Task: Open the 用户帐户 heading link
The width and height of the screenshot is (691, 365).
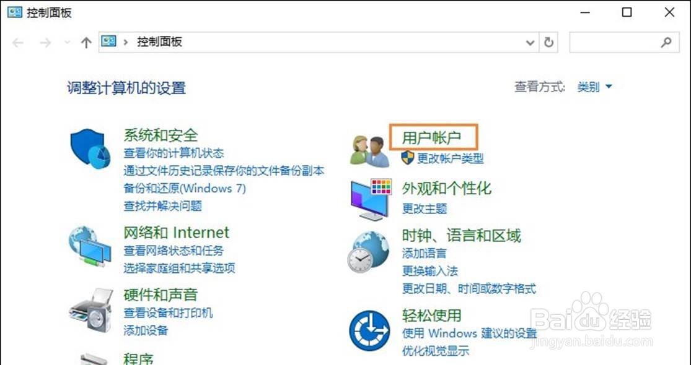Action: coord(431,137)
